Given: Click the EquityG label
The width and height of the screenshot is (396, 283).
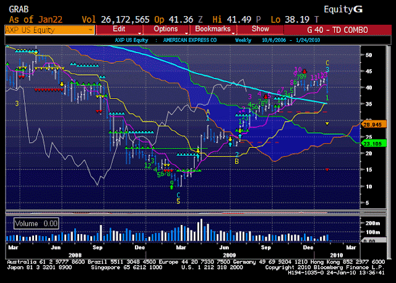Looking at the screenshot, I should [x=343, y=9].
